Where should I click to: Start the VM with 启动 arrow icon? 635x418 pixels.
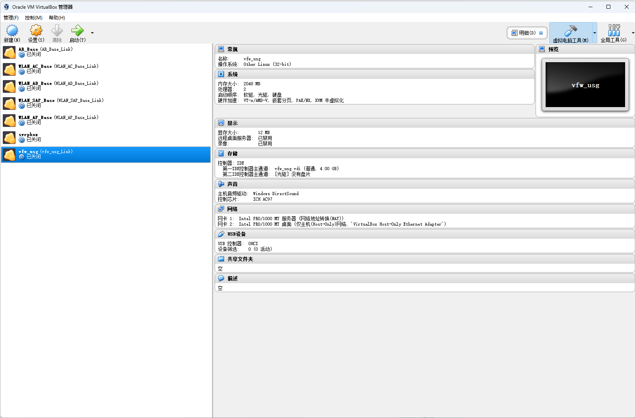[x=77, y=31]
